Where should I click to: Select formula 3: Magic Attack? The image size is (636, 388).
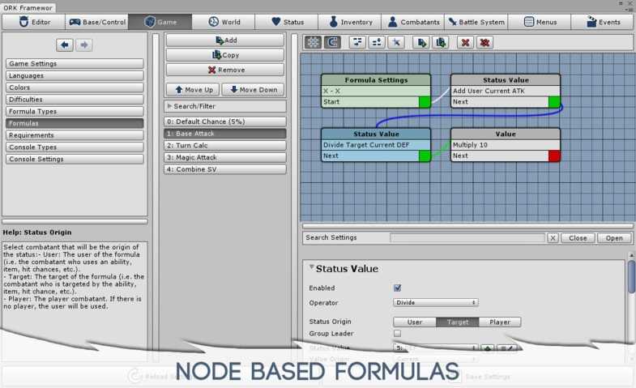[x=225, y=157]
